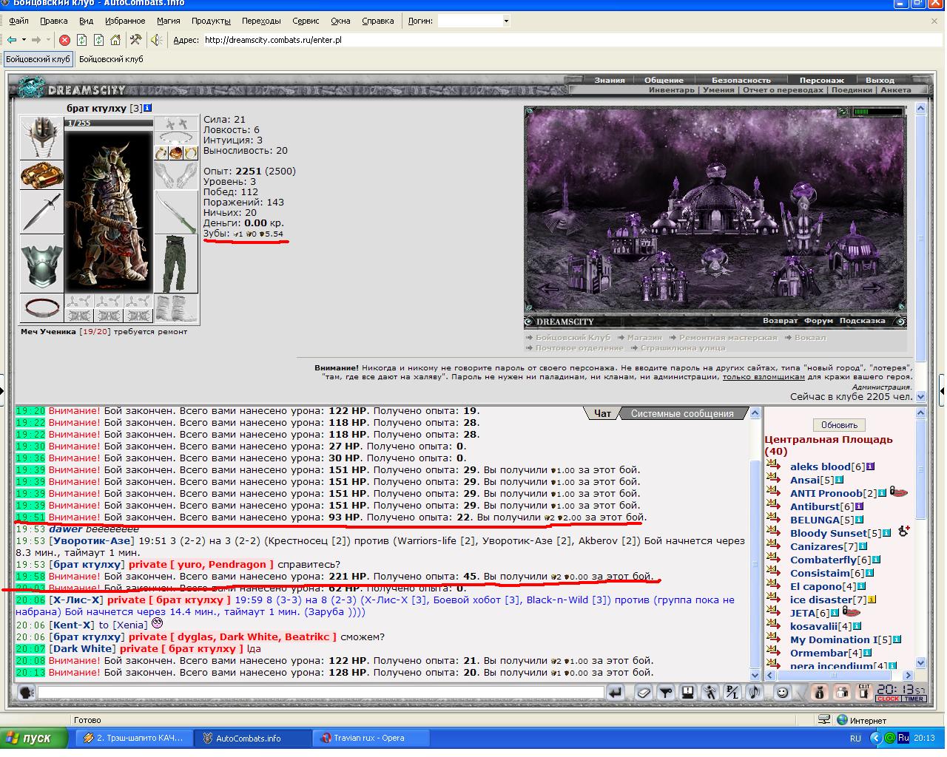Image resolution: width=947 pixels, height=757 pixels.
Task: Click the red stop loading icon
Action: click(65, 40)
